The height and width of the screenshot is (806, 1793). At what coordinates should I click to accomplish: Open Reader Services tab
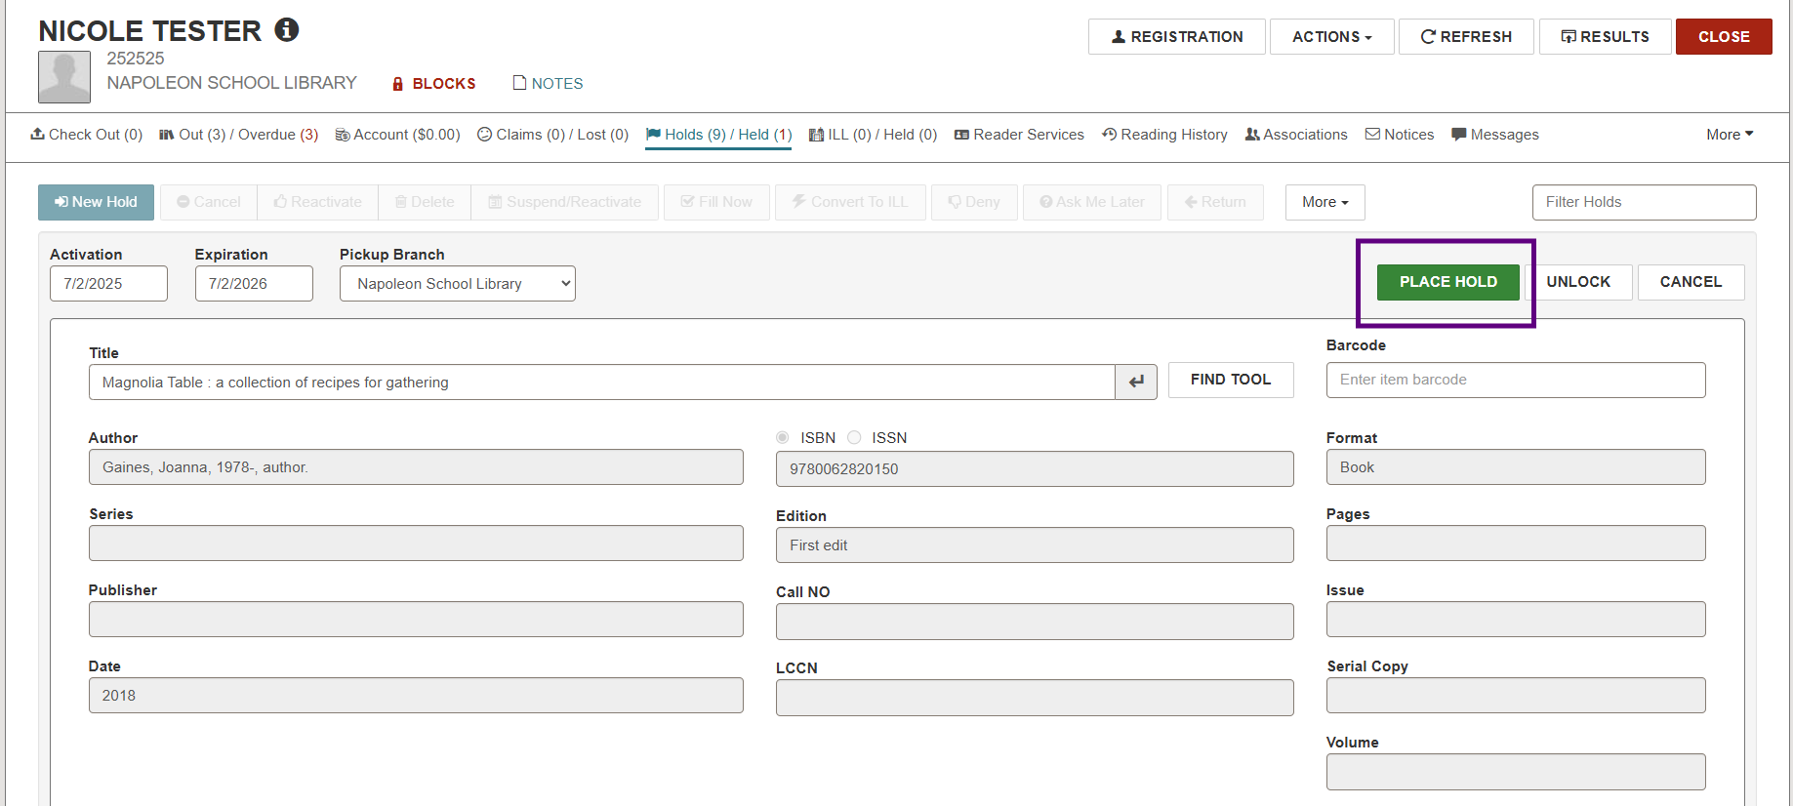(1019, 135)
